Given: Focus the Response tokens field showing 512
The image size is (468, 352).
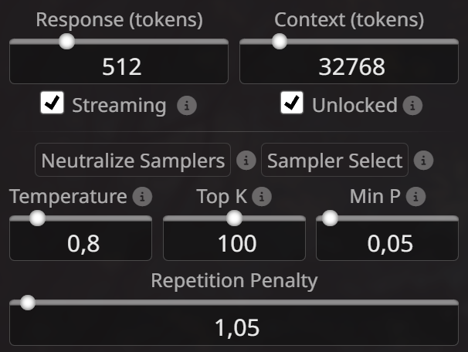Looking at the screenshot, I should (x=119, y=65).
